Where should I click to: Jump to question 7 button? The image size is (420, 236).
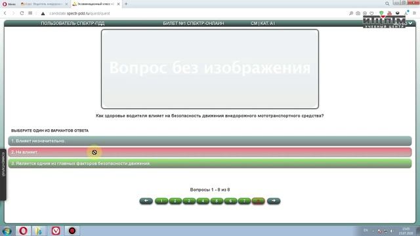click(x=244, y=201)
